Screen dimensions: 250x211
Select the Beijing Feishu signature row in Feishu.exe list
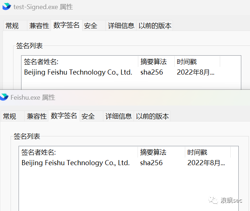(75, 163)
